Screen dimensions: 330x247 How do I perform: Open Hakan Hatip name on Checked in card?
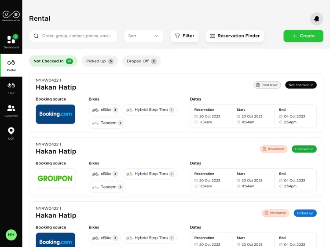pos(56,151)
